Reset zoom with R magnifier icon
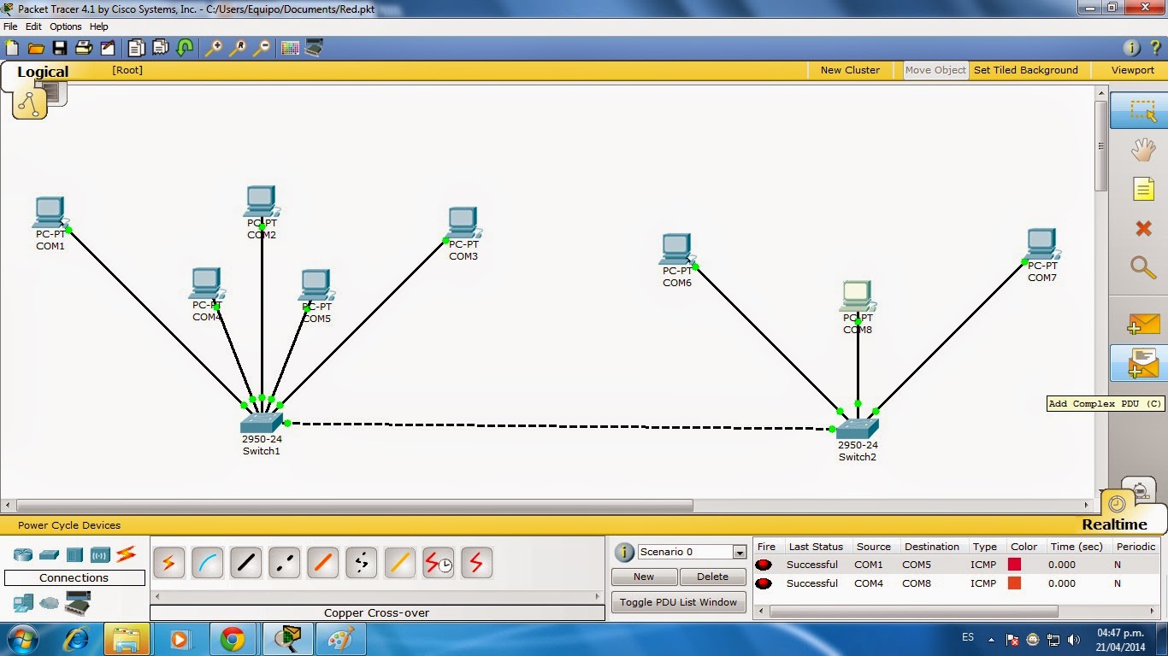This screenshot has height=656, width=1168. tap(238, 48)
